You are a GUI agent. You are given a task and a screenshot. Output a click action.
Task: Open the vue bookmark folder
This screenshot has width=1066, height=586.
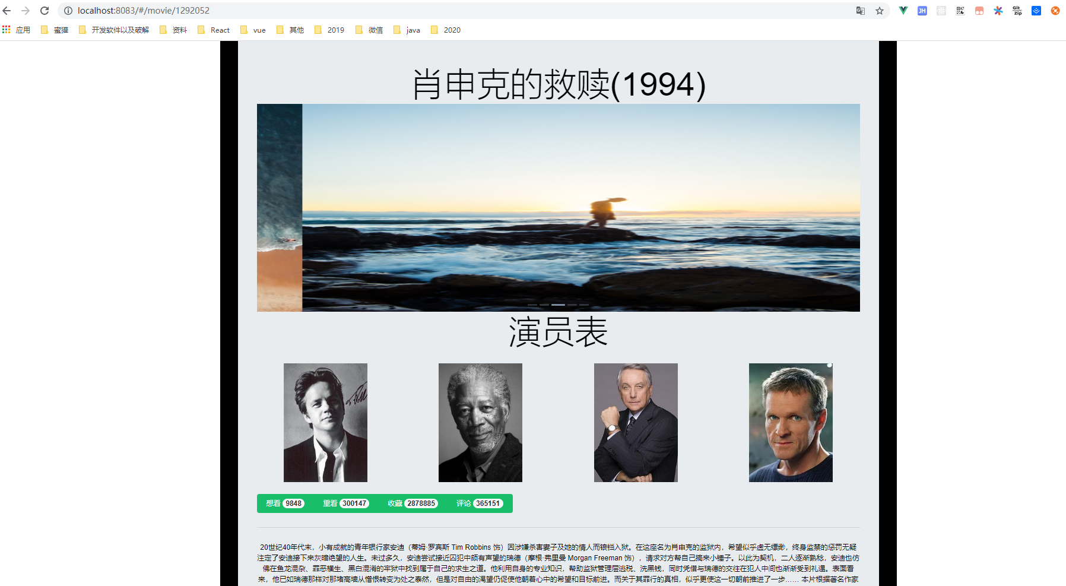coord(253,30)
